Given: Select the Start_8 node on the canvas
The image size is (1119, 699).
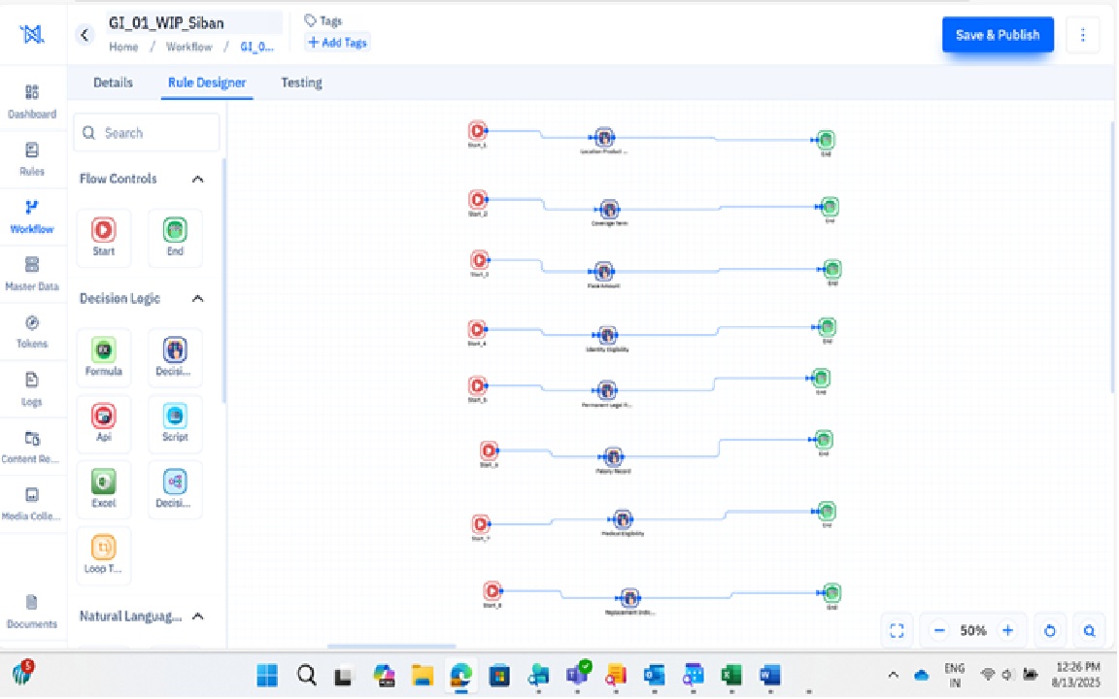Looking at the screenshot, I should (492, 591).
